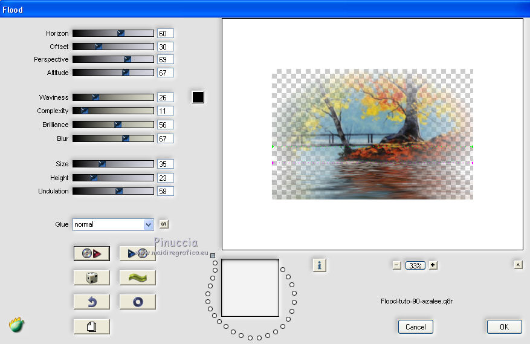Screen dimensions: 530x344
Task: Click the ripple position square pad
Action: 250,288
